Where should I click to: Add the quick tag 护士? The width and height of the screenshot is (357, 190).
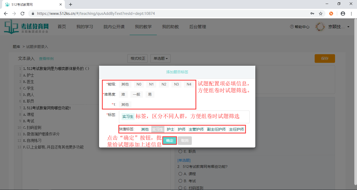pyautogui.click(x=170, y=129)
